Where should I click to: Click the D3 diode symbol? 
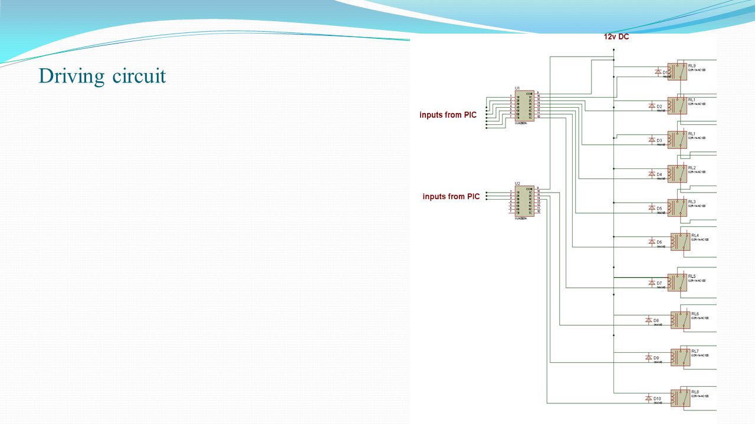651,140
